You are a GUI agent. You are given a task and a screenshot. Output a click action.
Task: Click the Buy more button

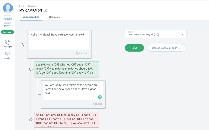click(7, 32)
